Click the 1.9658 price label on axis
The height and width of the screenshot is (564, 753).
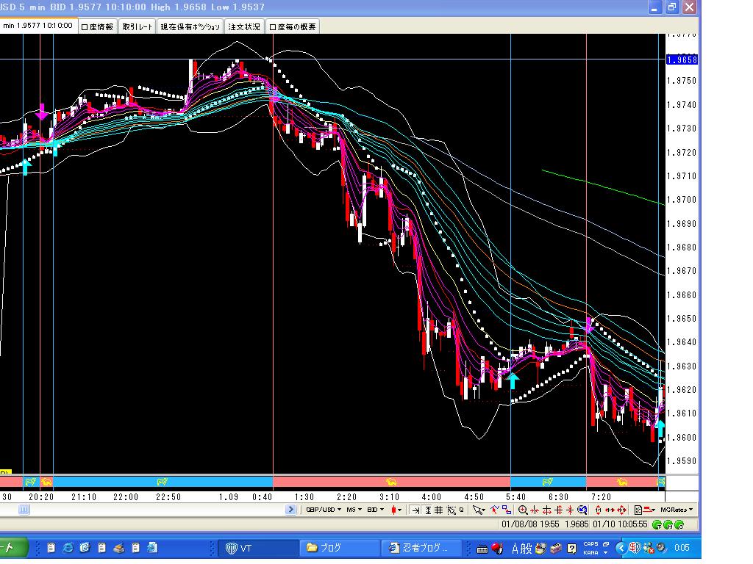pos(682,60)
